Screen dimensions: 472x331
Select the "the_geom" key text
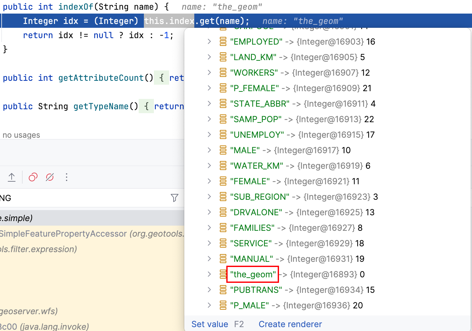[x=253, y=274]
